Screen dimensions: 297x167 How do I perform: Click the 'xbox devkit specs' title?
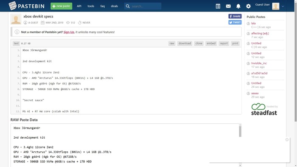pos(38,17)
